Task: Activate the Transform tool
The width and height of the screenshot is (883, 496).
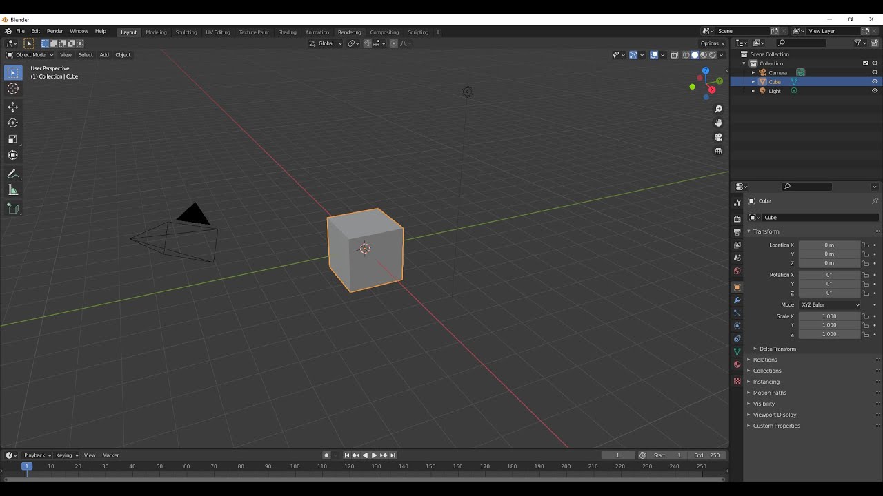Action: (12, 155)
